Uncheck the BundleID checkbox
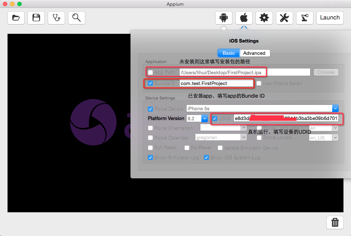The width and height of the screenshot is (351, 236). click(x=150, y=84)
